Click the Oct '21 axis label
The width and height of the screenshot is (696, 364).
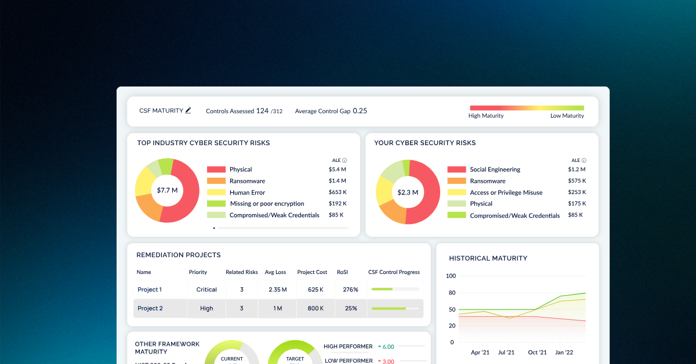coord(537,352)
